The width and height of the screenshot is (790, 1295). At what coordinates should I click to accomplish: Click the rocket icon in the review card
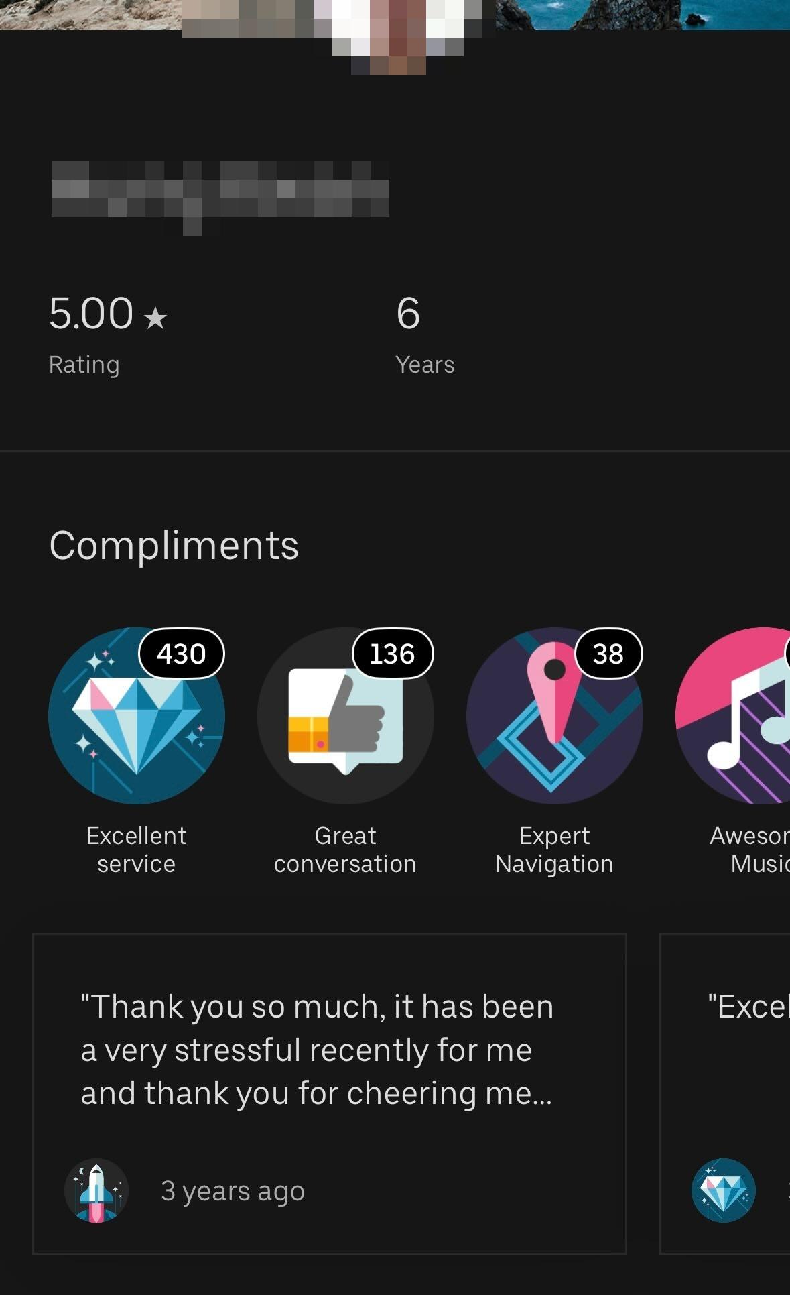(x=96, y=1190)
